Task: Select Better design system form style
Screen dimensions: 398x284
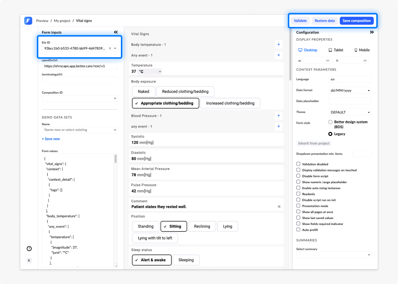Action: point(330,122)
